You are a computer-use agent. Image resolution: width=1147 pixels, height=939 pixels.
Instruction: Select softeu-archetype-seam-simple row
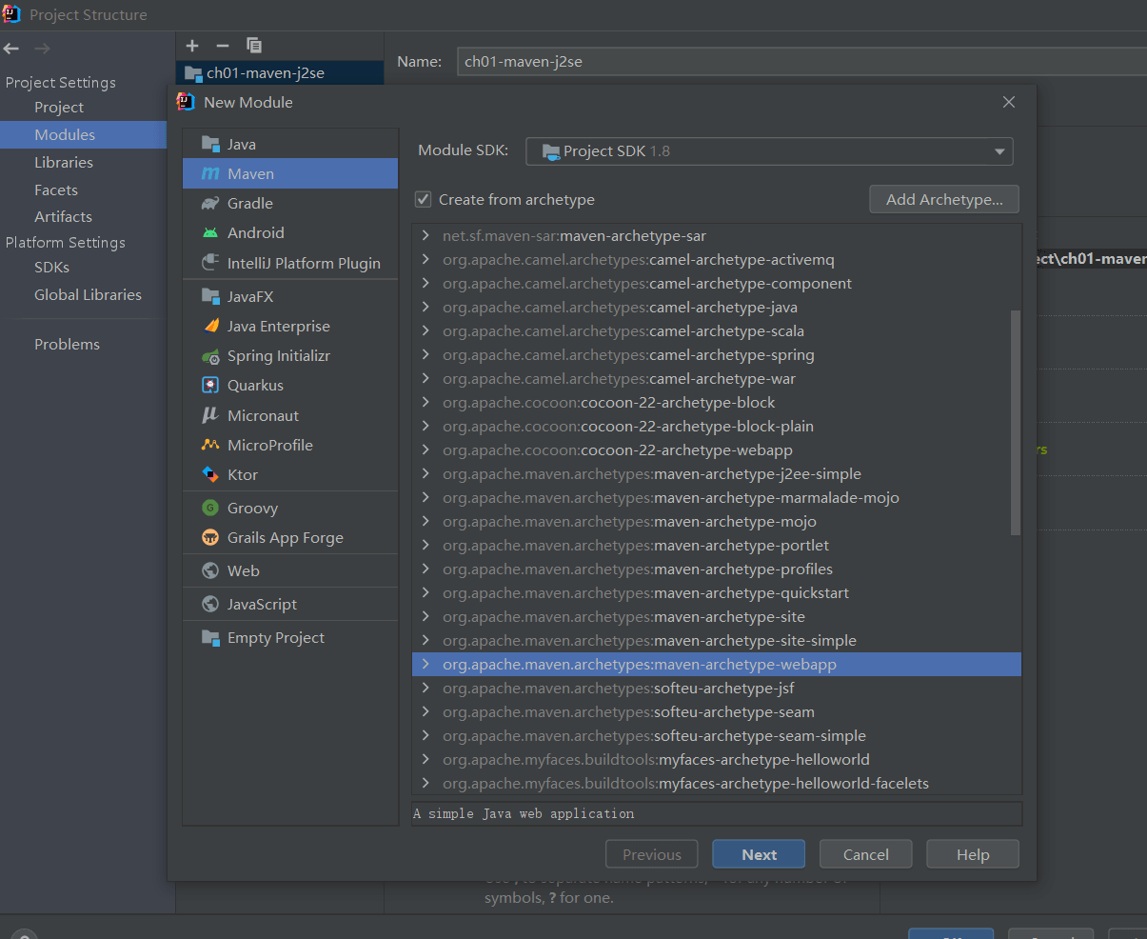pos(717,735)
